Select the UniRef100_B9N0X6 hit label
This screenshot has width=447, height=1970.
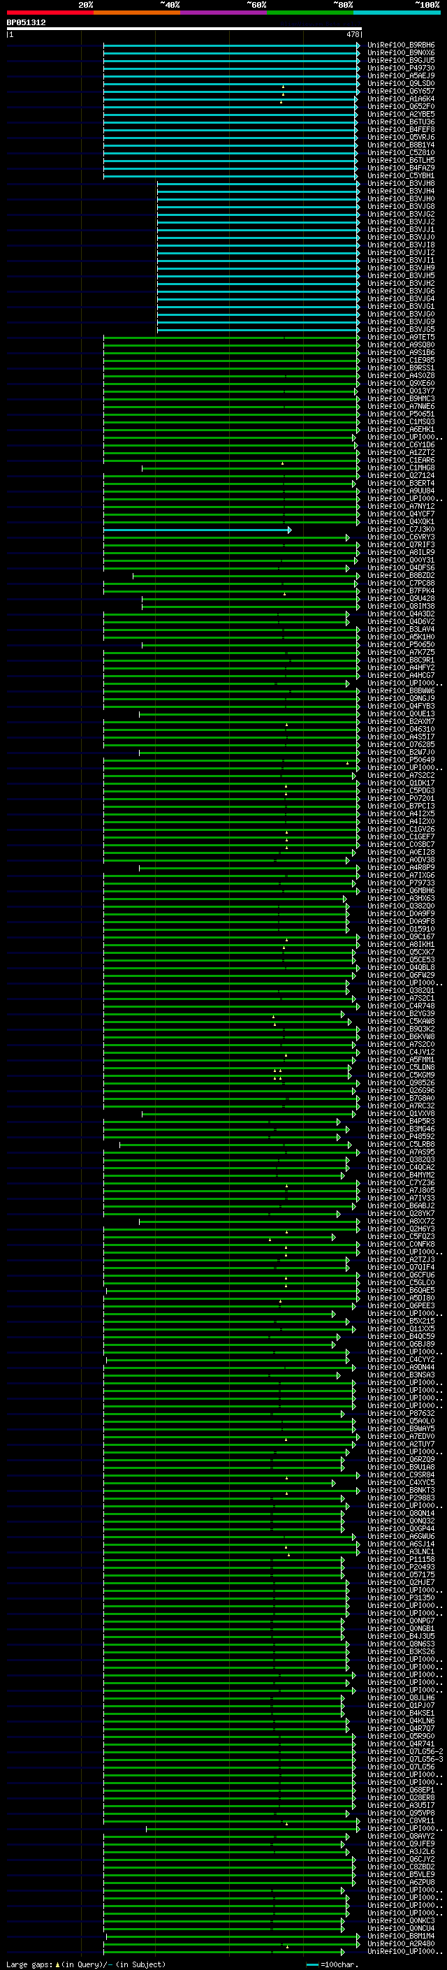[401, 53]
